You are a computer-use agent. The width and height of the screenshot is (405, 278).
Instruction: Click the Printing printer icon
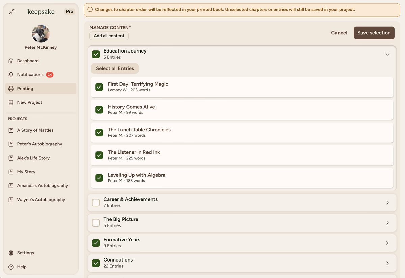(x=11, y=89)
